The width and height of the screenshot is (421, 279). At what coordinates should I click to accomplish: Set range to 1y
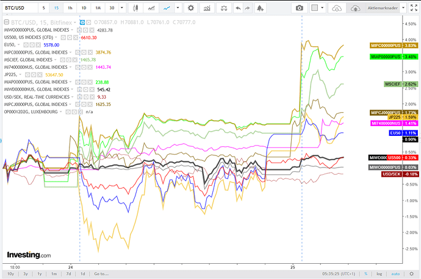click(40, 274)
